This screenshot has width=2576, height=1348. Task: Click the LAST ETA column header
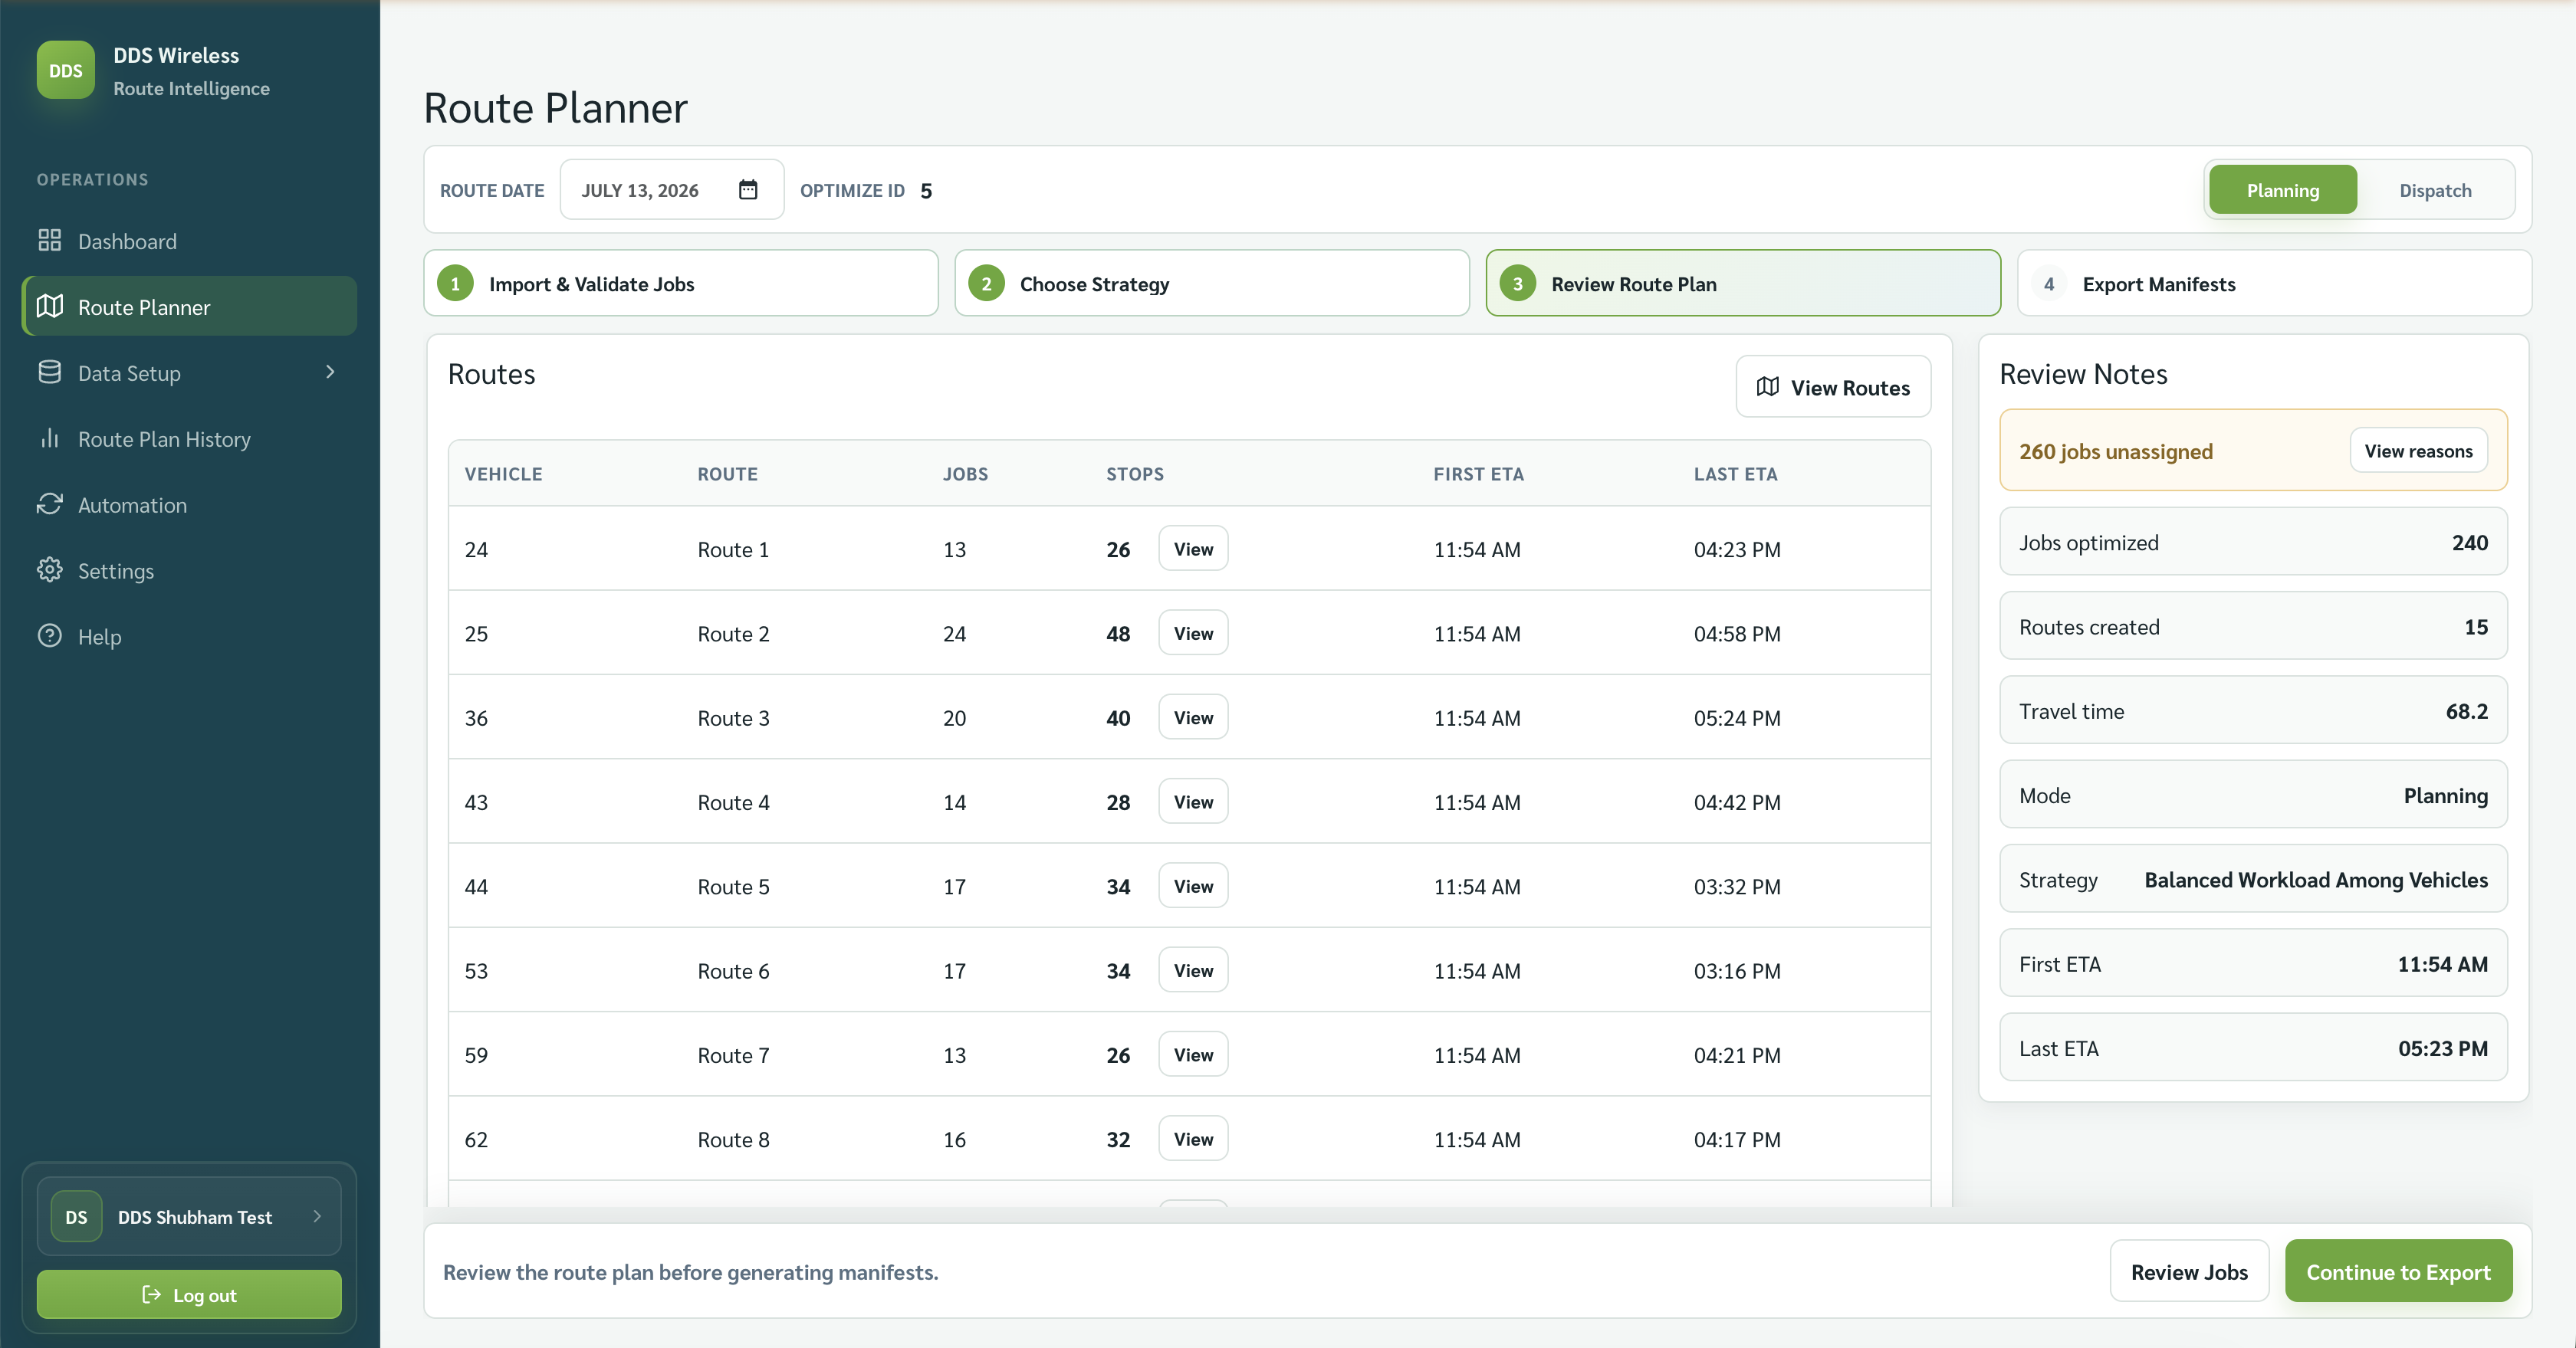coord(1735,474)
